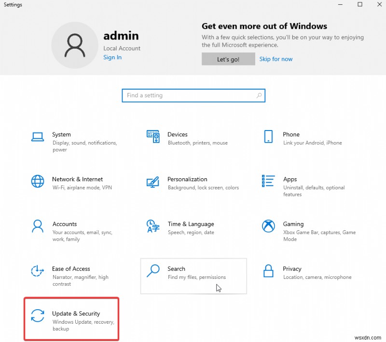386x342 pixels.
Task: Click the admin profile picture
Action: [75, 45]
